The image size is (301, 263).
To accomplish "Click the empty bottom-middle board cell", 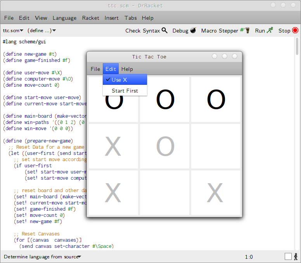I will click(x=165, y=193).
